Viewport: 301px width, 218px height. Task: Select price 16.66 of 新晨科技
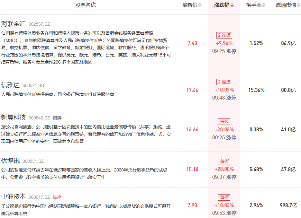click(x=192, y=130)
